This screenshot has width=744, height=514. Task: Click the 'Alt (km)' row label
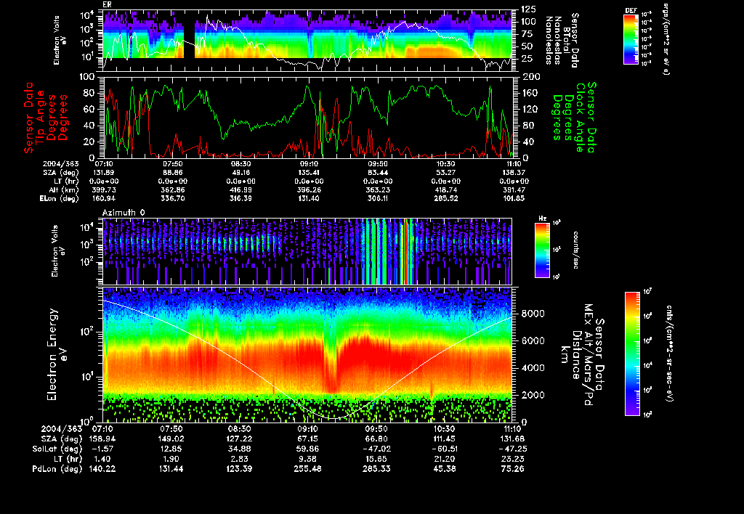pyautogui.click(x=64, y=190)
